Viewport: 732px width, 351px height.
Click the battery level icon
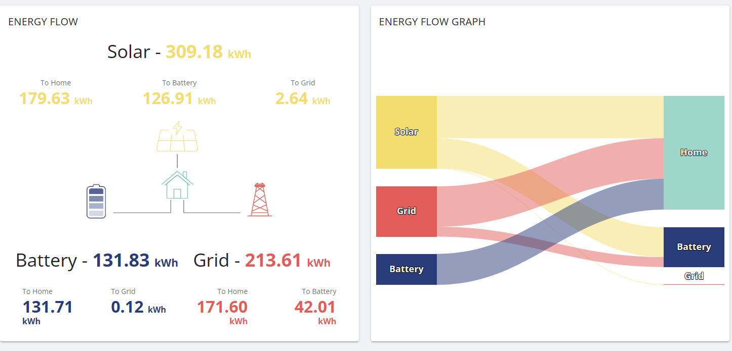(x=96, y=202)
